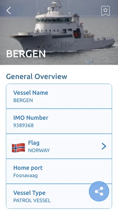Select the BERGEN vessel name value
Image resolution: width=118 pixels, height=211 pixels.
(23, 101)
